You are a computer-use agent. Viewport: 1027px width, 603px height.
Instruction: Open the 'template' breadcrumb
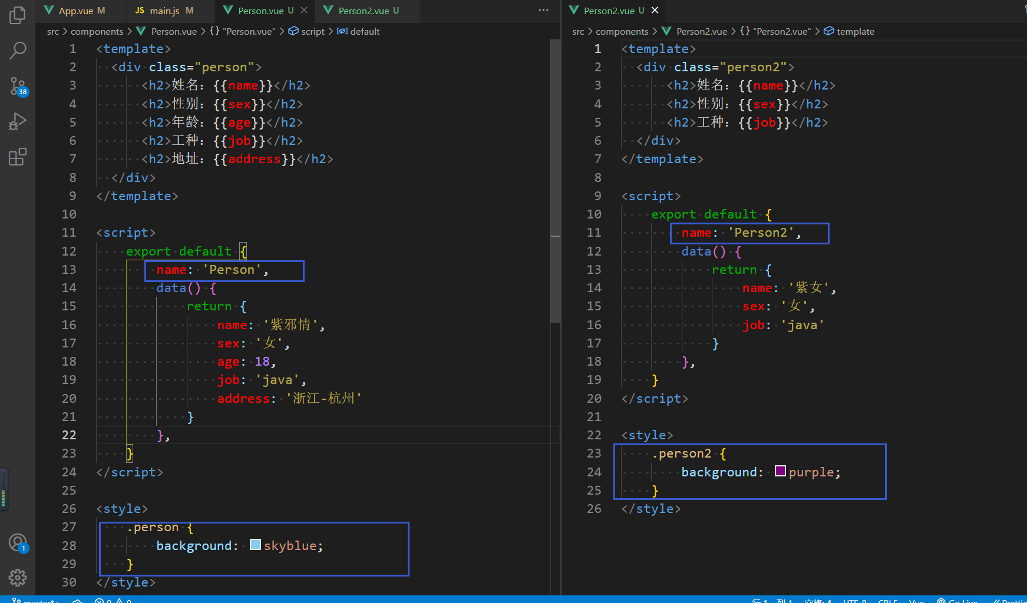pyautogui.click(x=849, y=32)
